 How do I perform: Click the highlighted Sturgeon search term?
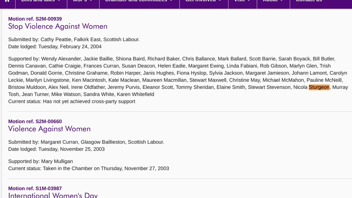319,87
